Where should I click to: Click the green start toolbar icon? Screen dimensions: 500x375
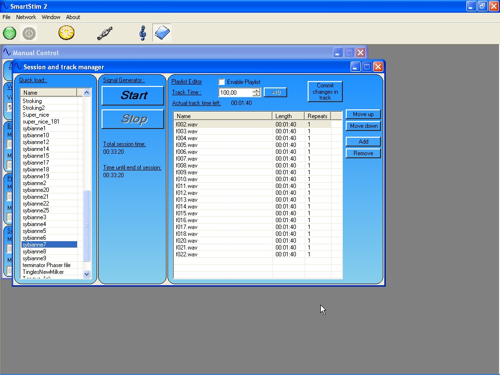9,33
